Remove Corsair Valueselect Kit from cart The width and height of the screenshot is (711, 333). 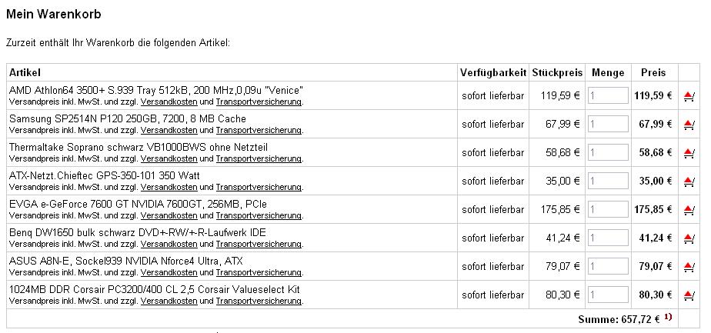(689, 295)
